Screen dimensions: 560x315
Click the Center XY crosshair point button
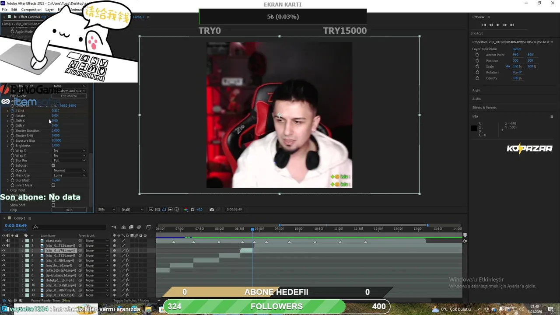click(x=55, y=106)
